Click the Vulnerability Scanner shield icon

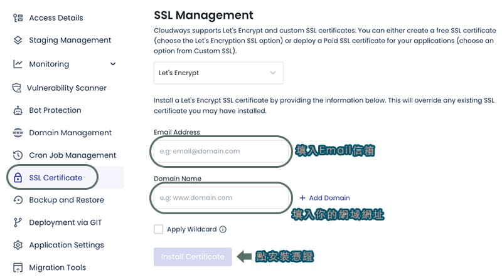point(17,88)
